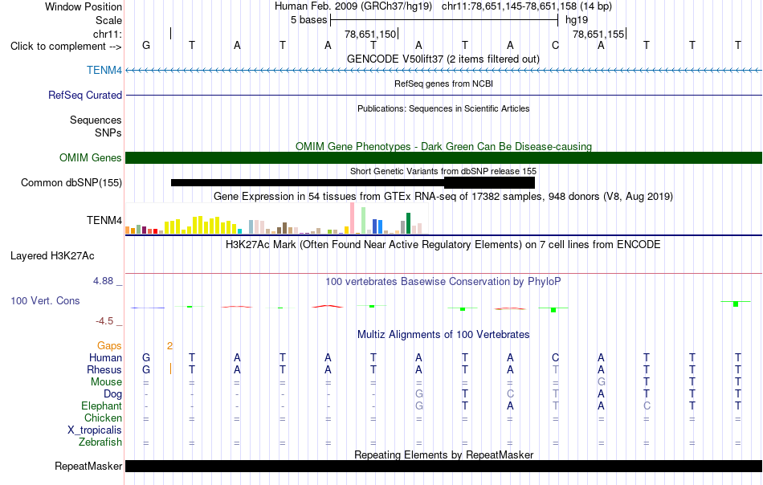Screen dimensions: 763x485
Task: Click the H3K27Ac Mark track title
Action: pos(443,244)
